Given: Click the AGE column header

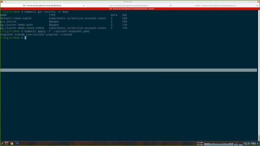Looking at the screenshot, I should (125, 15).
